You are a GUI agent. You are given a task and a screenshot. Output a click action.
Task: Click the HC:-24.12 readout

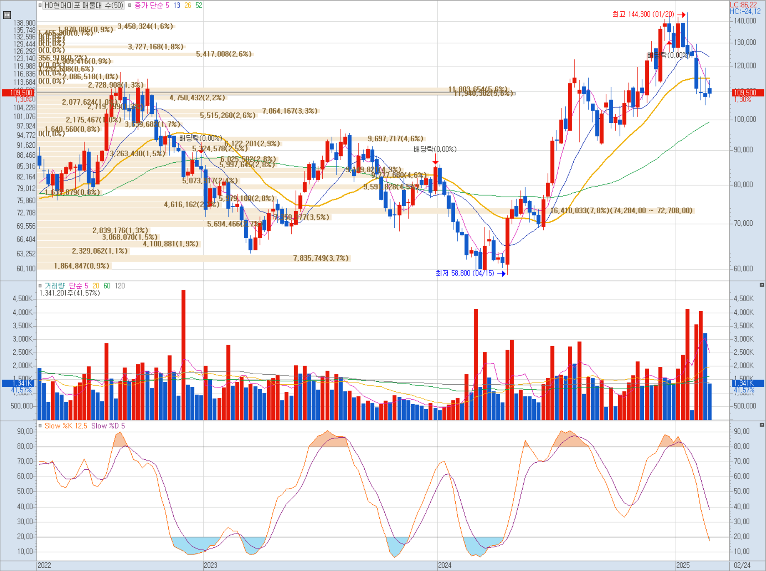[x=745, y=11]
